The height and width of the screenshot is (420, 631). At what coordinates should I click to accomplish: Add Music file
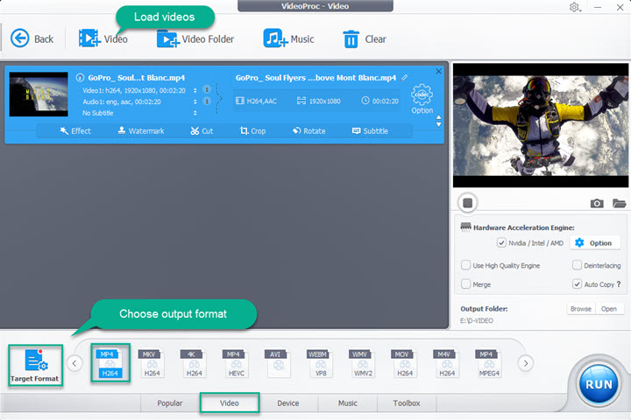[x=288, y=39]
